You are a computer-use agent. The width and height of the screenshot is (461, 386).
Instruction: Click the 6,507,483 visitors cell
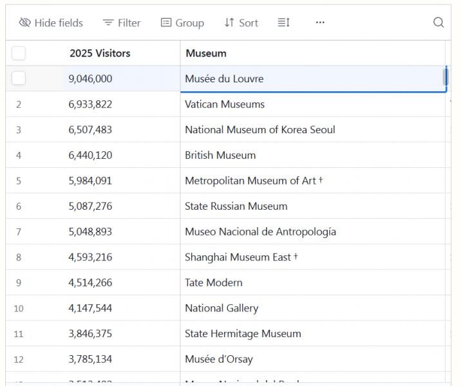(x=90, y=129)
